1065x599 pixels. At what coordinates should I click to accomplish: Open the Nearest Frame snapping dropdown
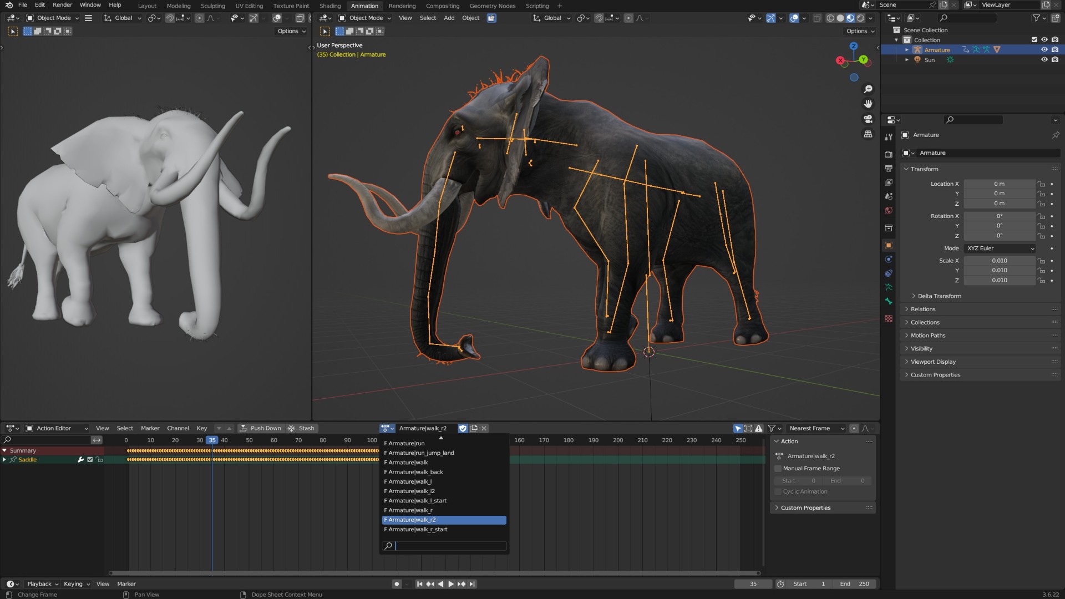pos(816,428)
